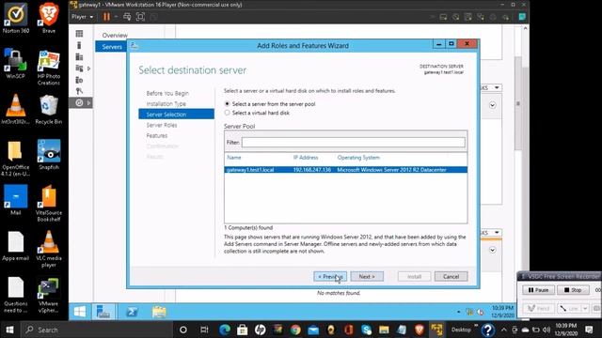Select 'Select a server from the server pool' option

click(x=270, y=104)
